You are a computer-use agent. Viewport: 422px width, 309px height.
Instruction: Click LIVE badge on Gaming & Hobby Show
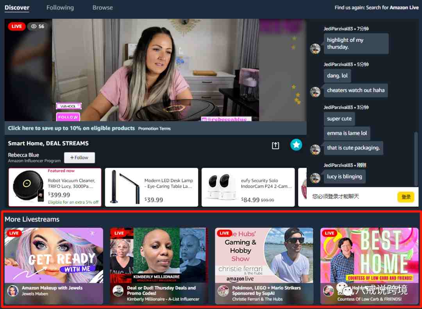coord(224,233)
